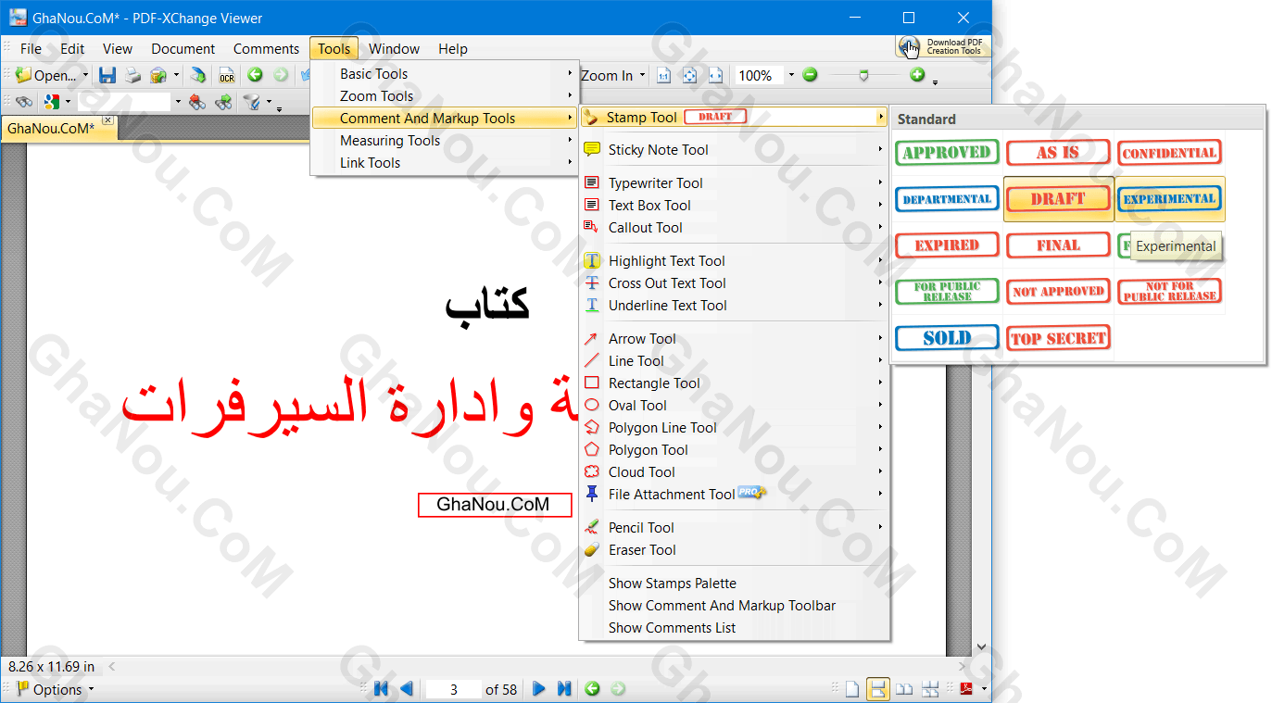The width and height of the screenshot is (1272, 703).
Task: Choose Basic Tools from Tools menu
Action: coord(446,74)
